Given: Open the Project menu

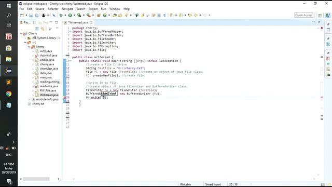Looking at the screenshot, I should pyautogui.click(x=93, y=9).
